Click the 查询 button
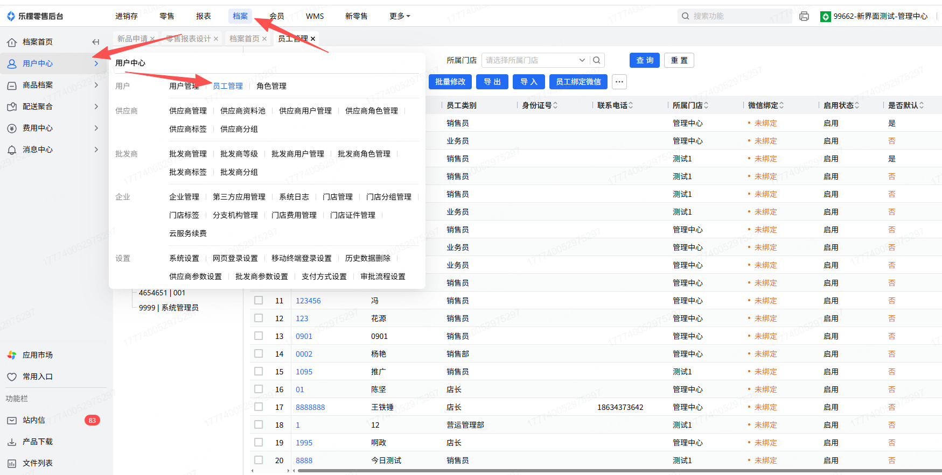Image resolution: width=942 pixels, height=475 pixels. (x=644, y=60)
